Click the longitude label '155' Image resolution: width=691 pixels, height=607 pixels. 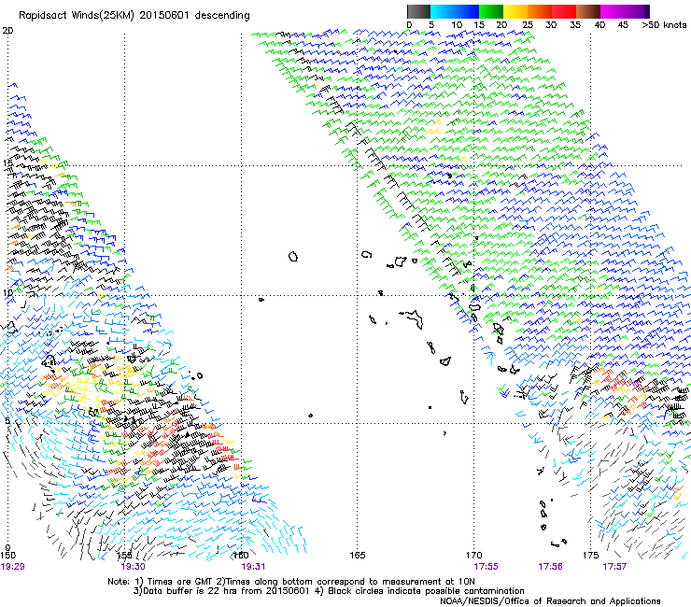coord(125,555)
